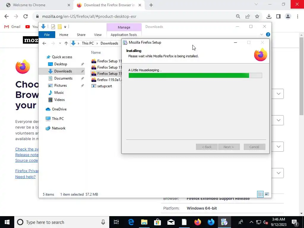This screenshot has height=228, width=304.
Task: Open the Application Tools tab
Action: pos(124,35)
